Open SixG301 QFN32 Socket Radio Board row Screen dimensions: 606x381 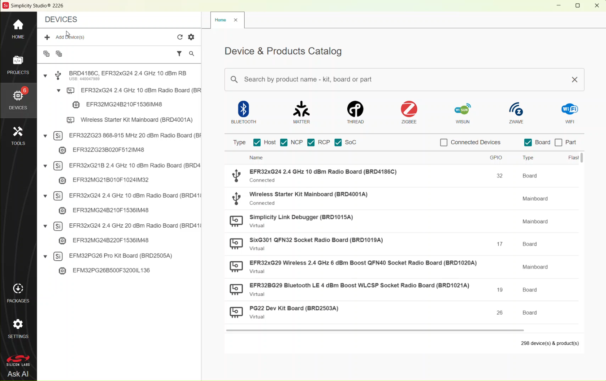(x=401, y=244)
